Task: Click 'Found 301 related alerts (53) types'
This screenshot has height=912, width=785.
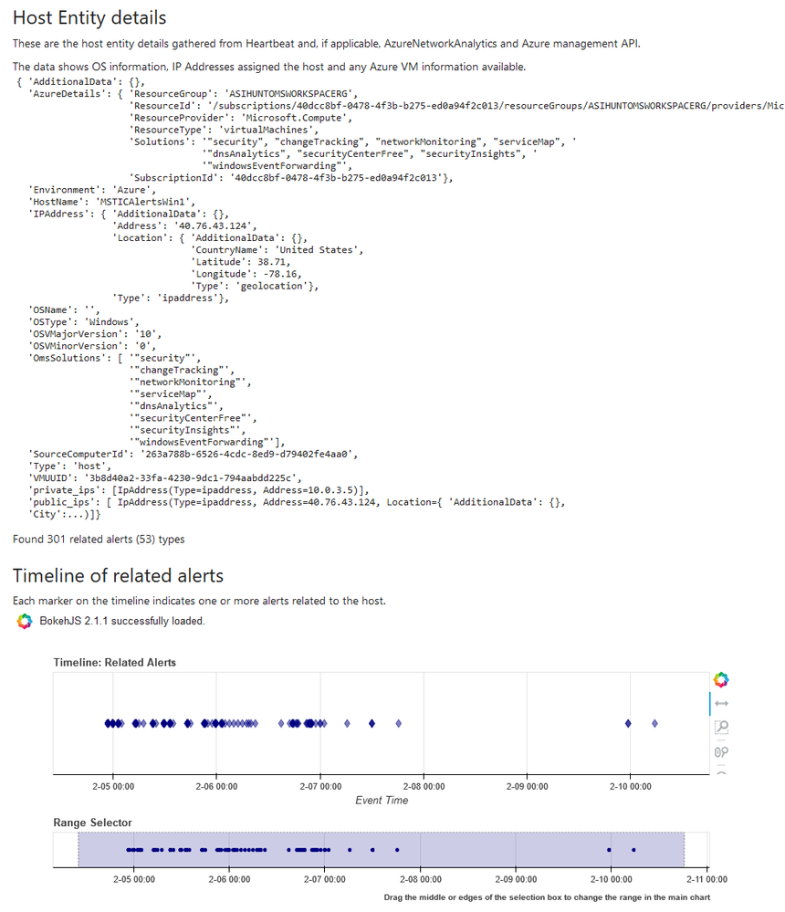Action: point(99,540)
